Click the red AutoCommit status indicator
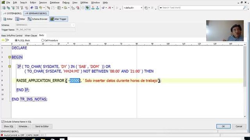Image resolution: width=250 pixels, height=140 pixels. tap(2, 135)
